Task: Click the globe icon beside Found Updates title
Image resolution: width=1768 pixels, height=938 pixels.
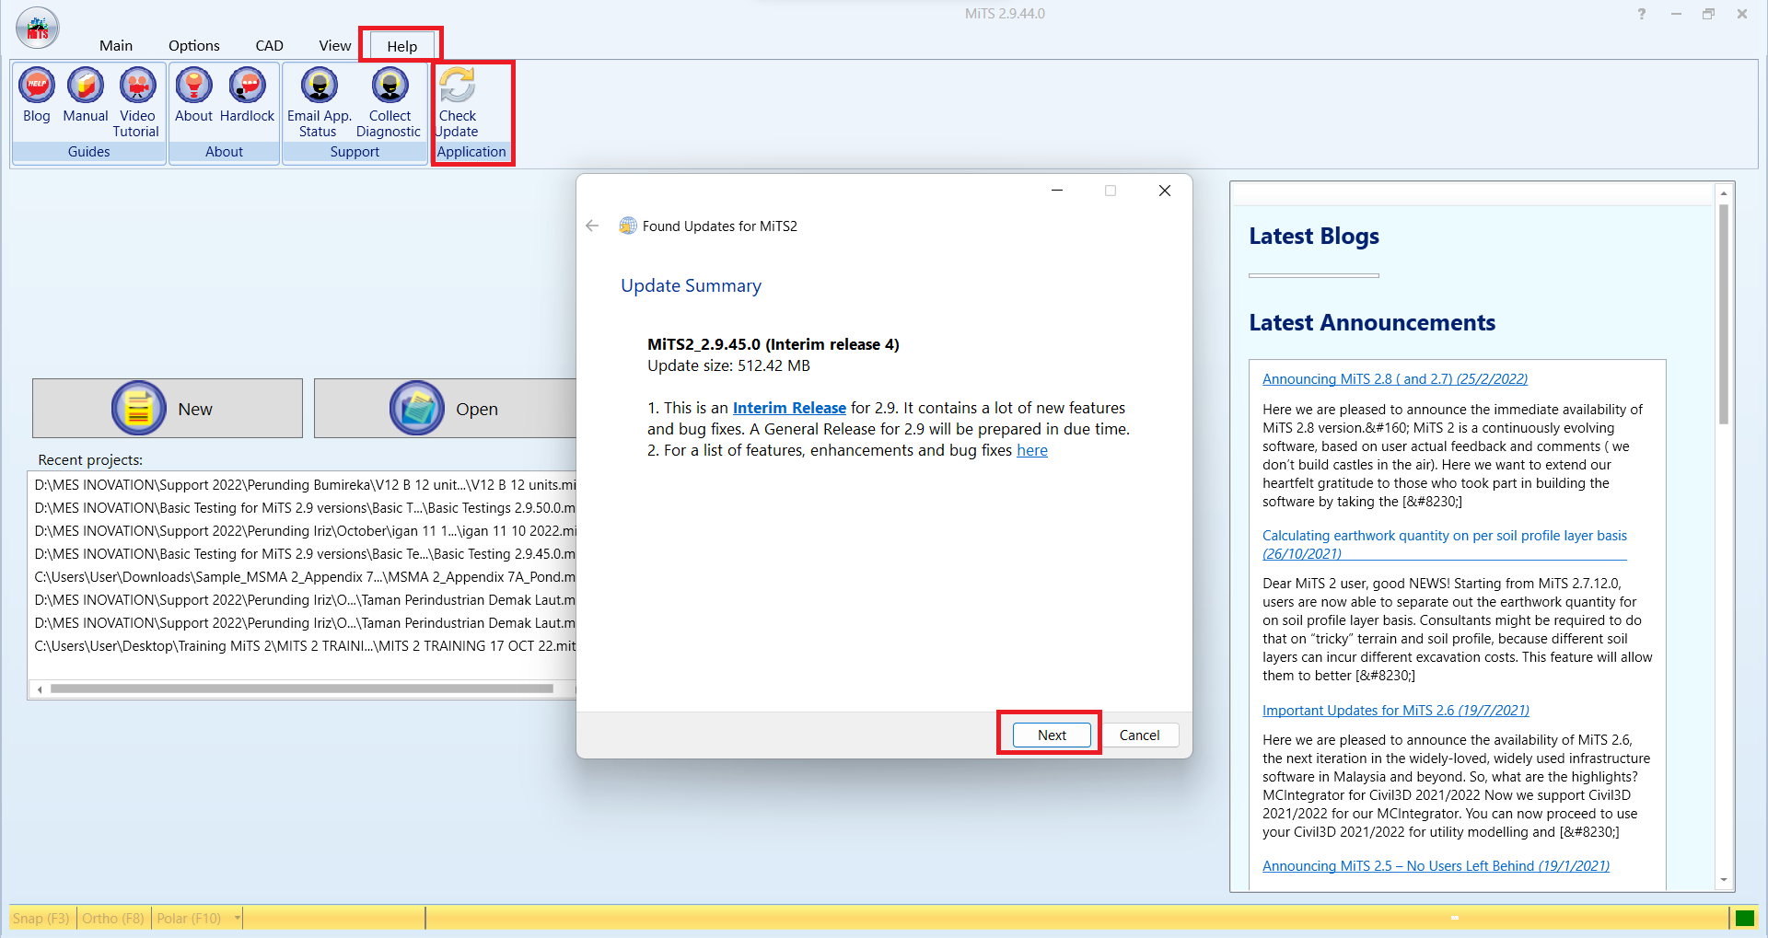Action: (628, 226)
